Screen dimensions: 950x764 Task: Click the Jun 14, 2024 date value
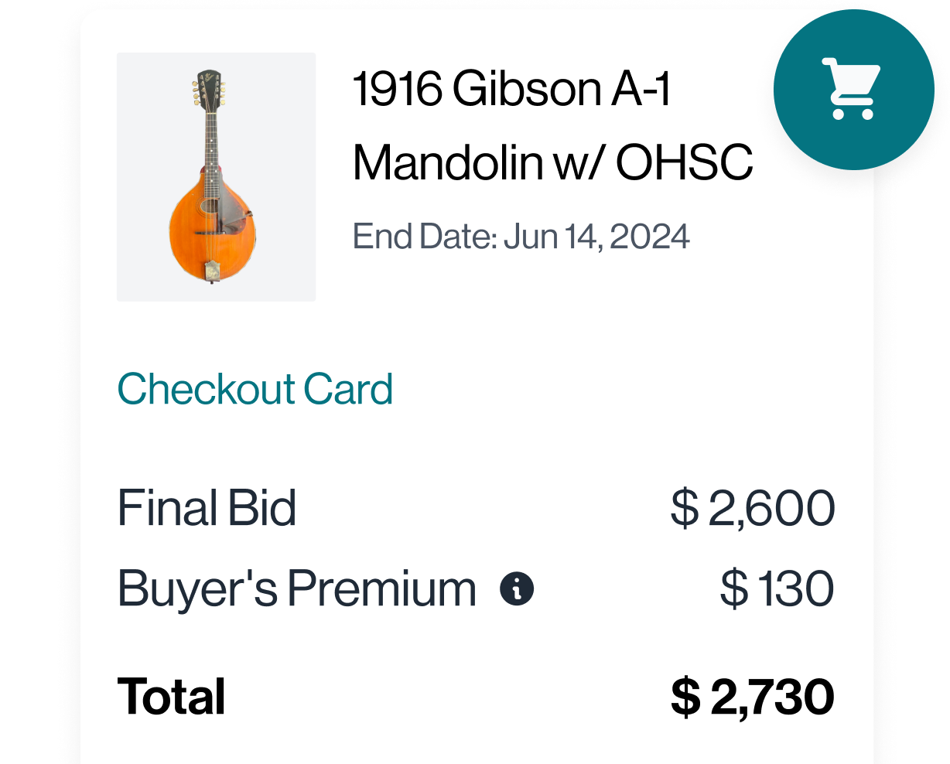[596, 237]
